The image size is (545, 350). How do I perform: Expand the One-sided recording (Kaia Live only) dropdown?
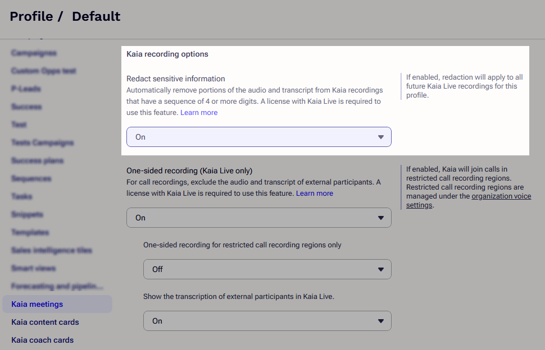(258, 218)
